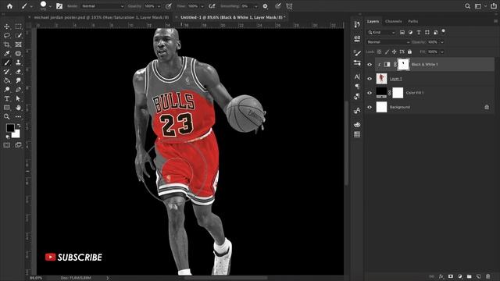Switch to the Paths tab
The image size is (500, 281).
click(x=413, y=21)
